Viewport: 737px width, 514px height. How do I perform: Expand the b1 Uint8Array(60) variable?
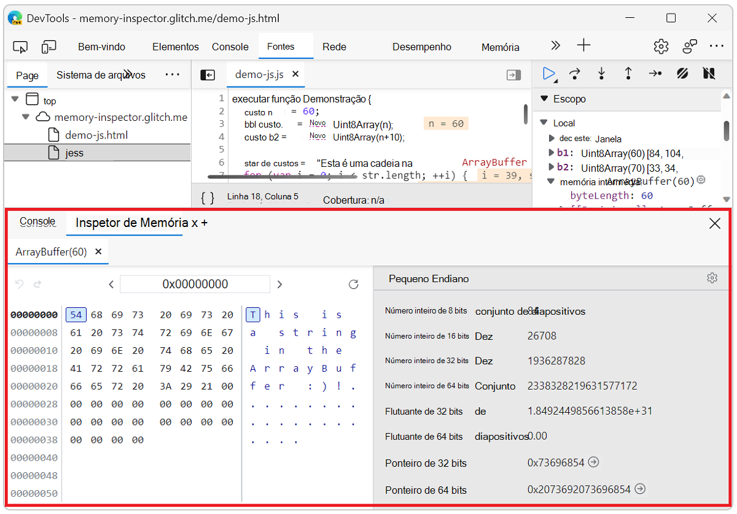click(552, 152)
